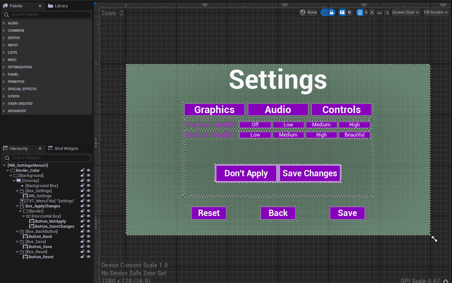Open the localization preview globe icon
452x283 pixels.
click(303, 12)
